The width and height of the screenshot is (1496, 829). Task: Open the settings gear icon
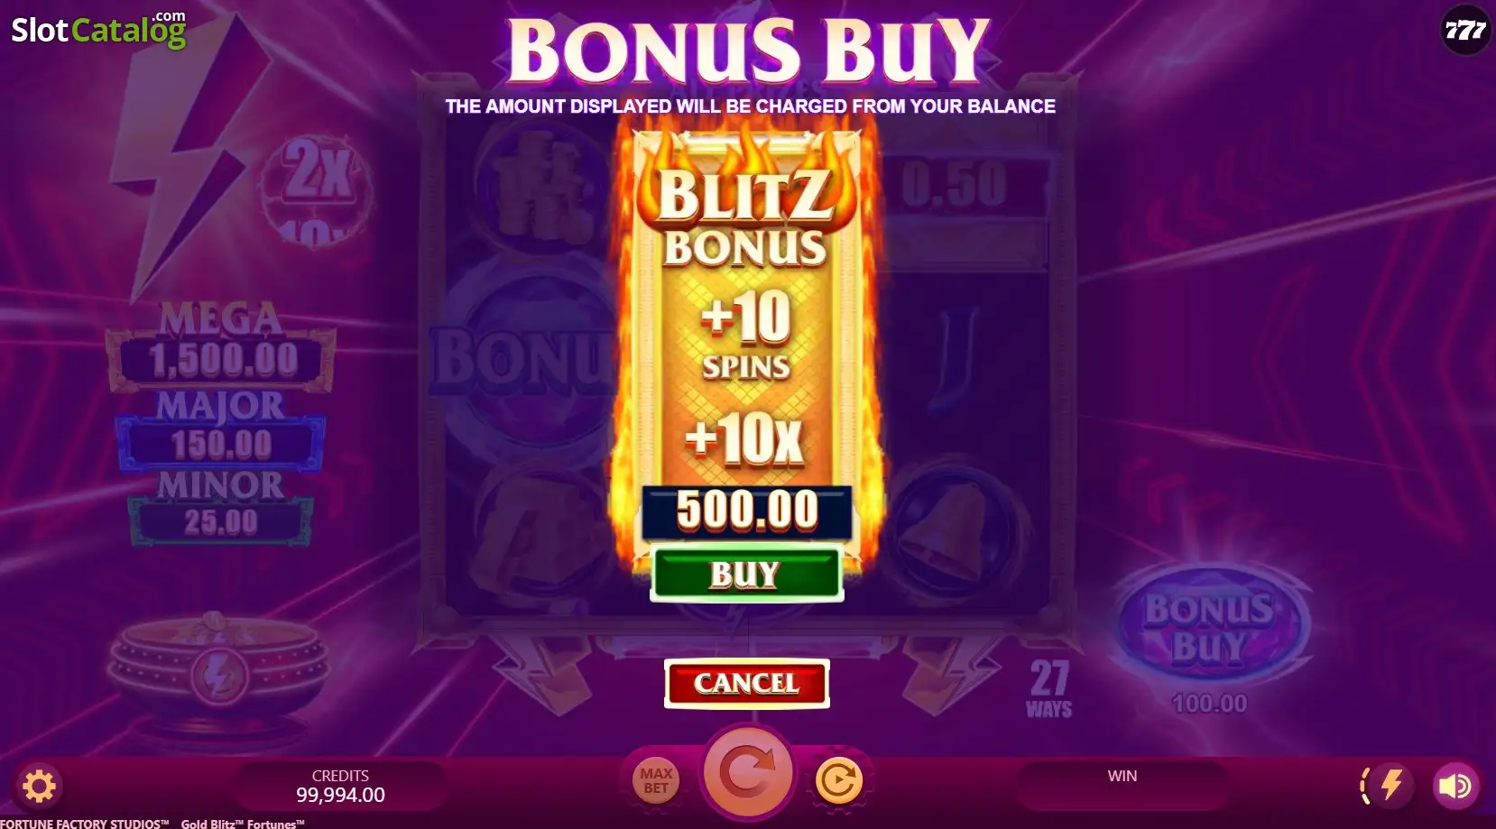click(39, 786)
